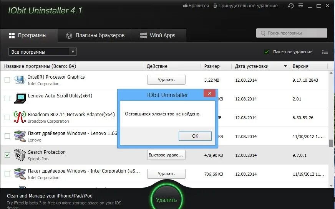Click the Intel Corporation driver package icon

point(20,174)
